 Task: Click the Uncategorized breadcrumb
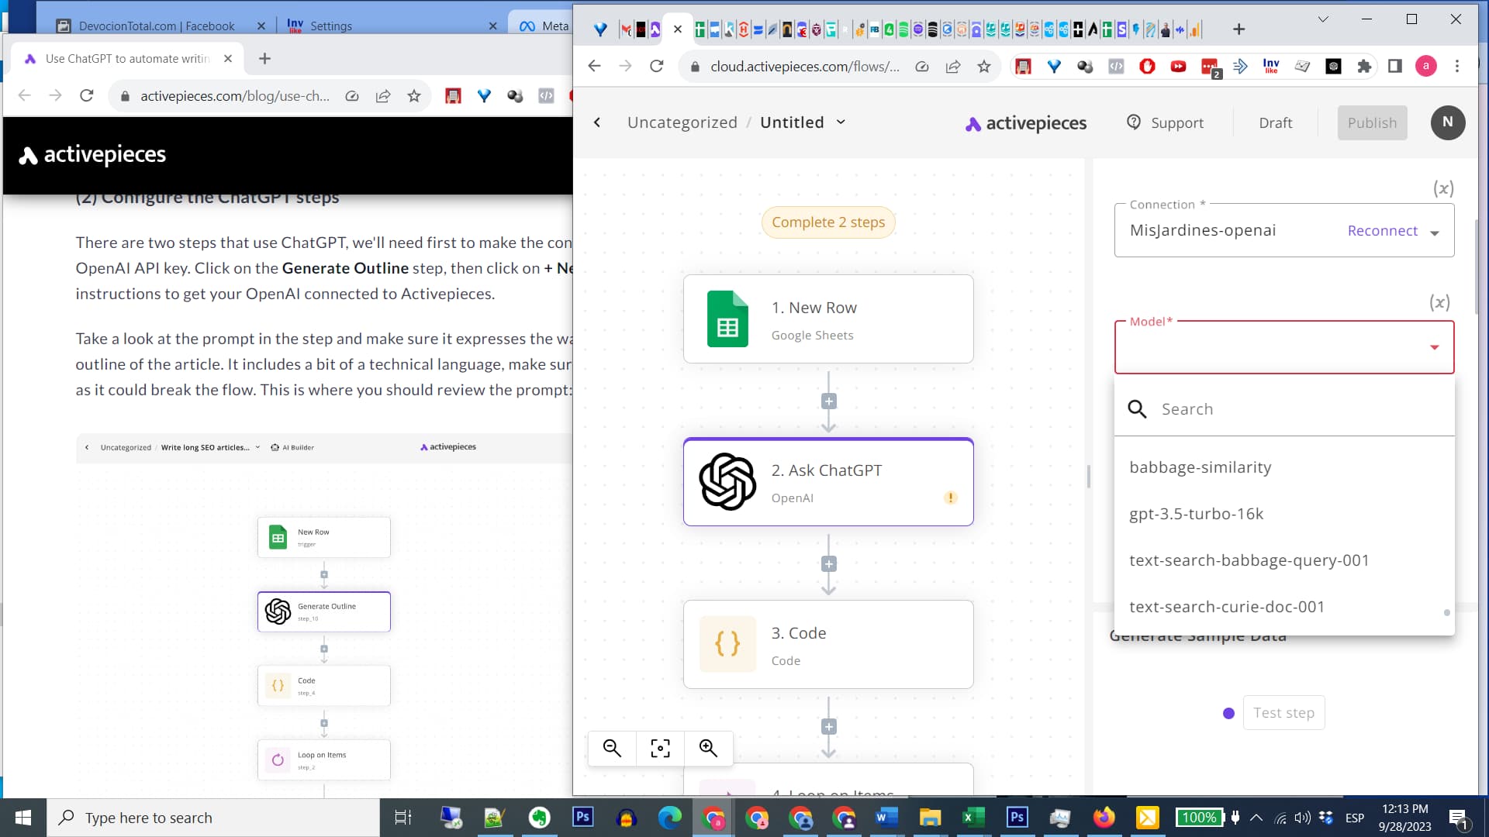(682, 122)
